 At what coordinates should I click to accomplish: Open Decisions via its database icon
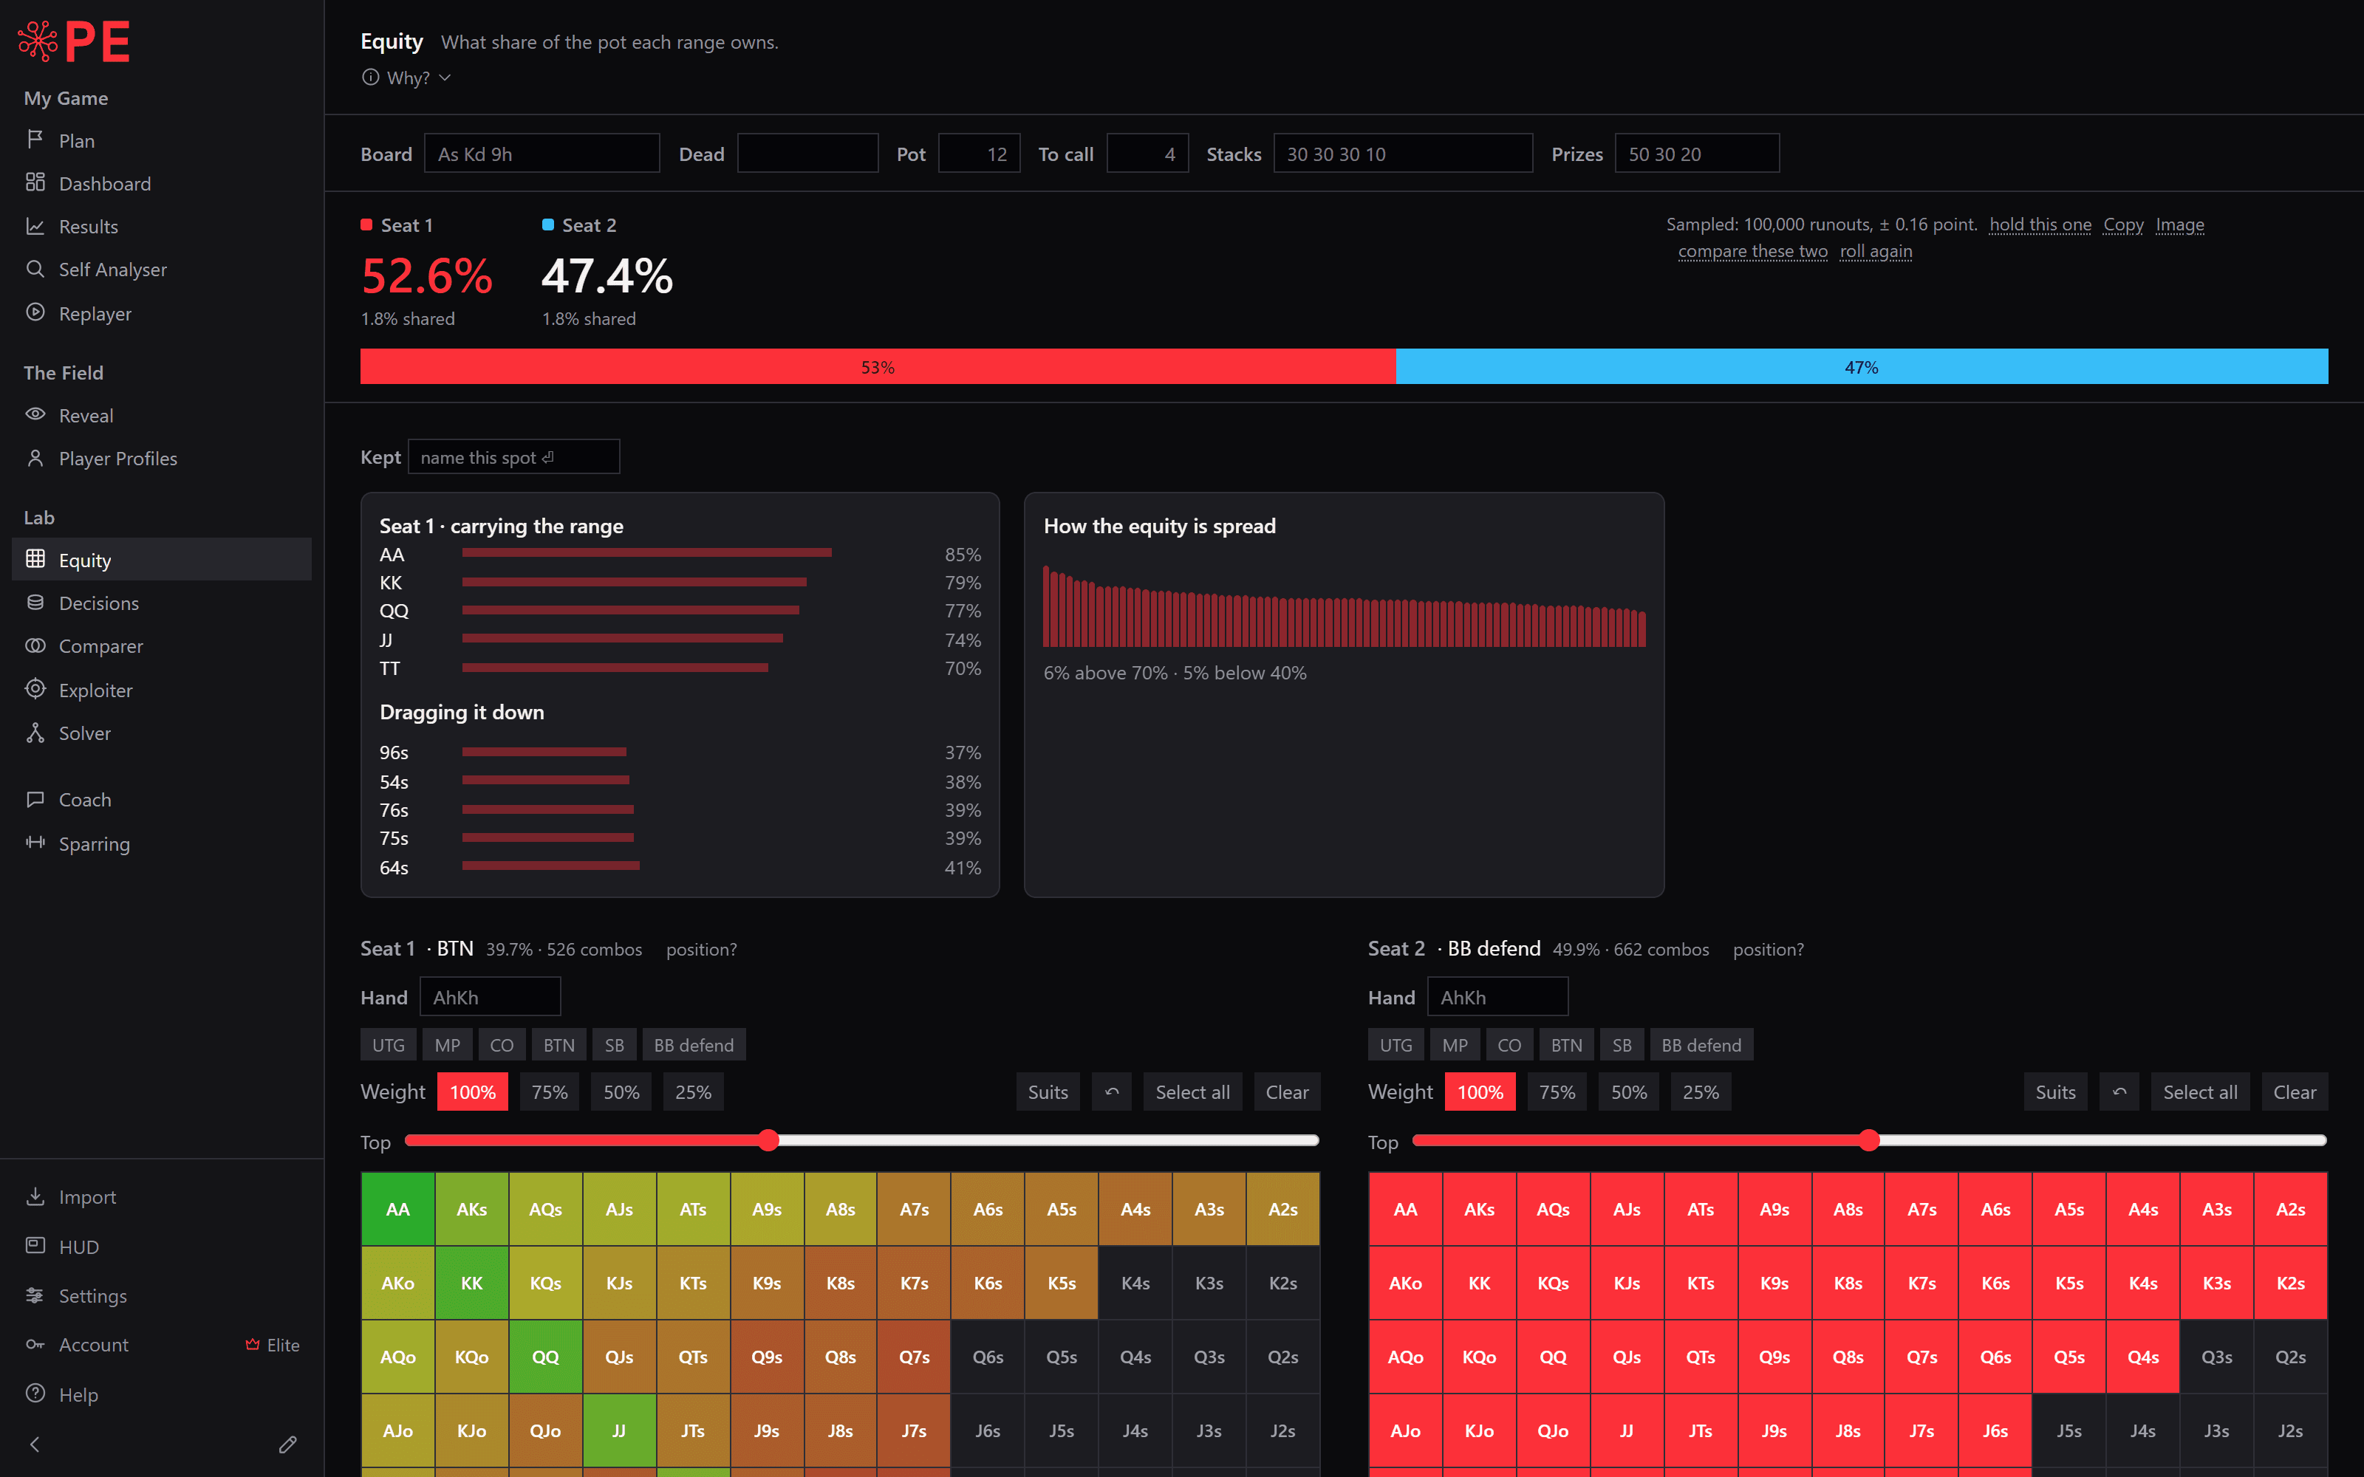point(35,602)
